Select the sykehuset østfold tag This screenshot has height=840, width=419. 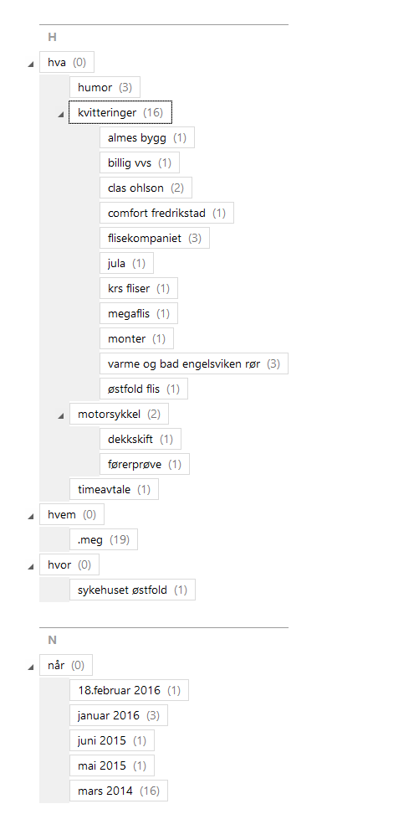click(x=132, y=590)
